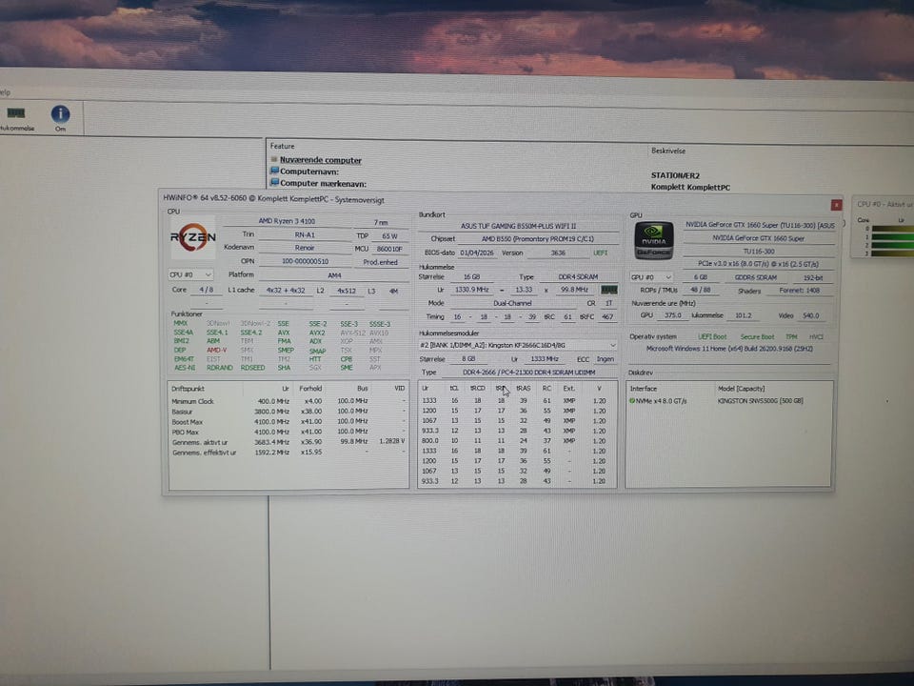Open the partially visible Help menu

6,92
